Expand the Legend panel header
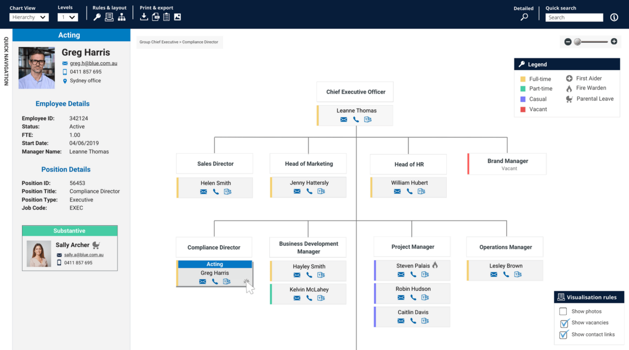The height and width of the screenshot is (350, 629). coord(567,64)
